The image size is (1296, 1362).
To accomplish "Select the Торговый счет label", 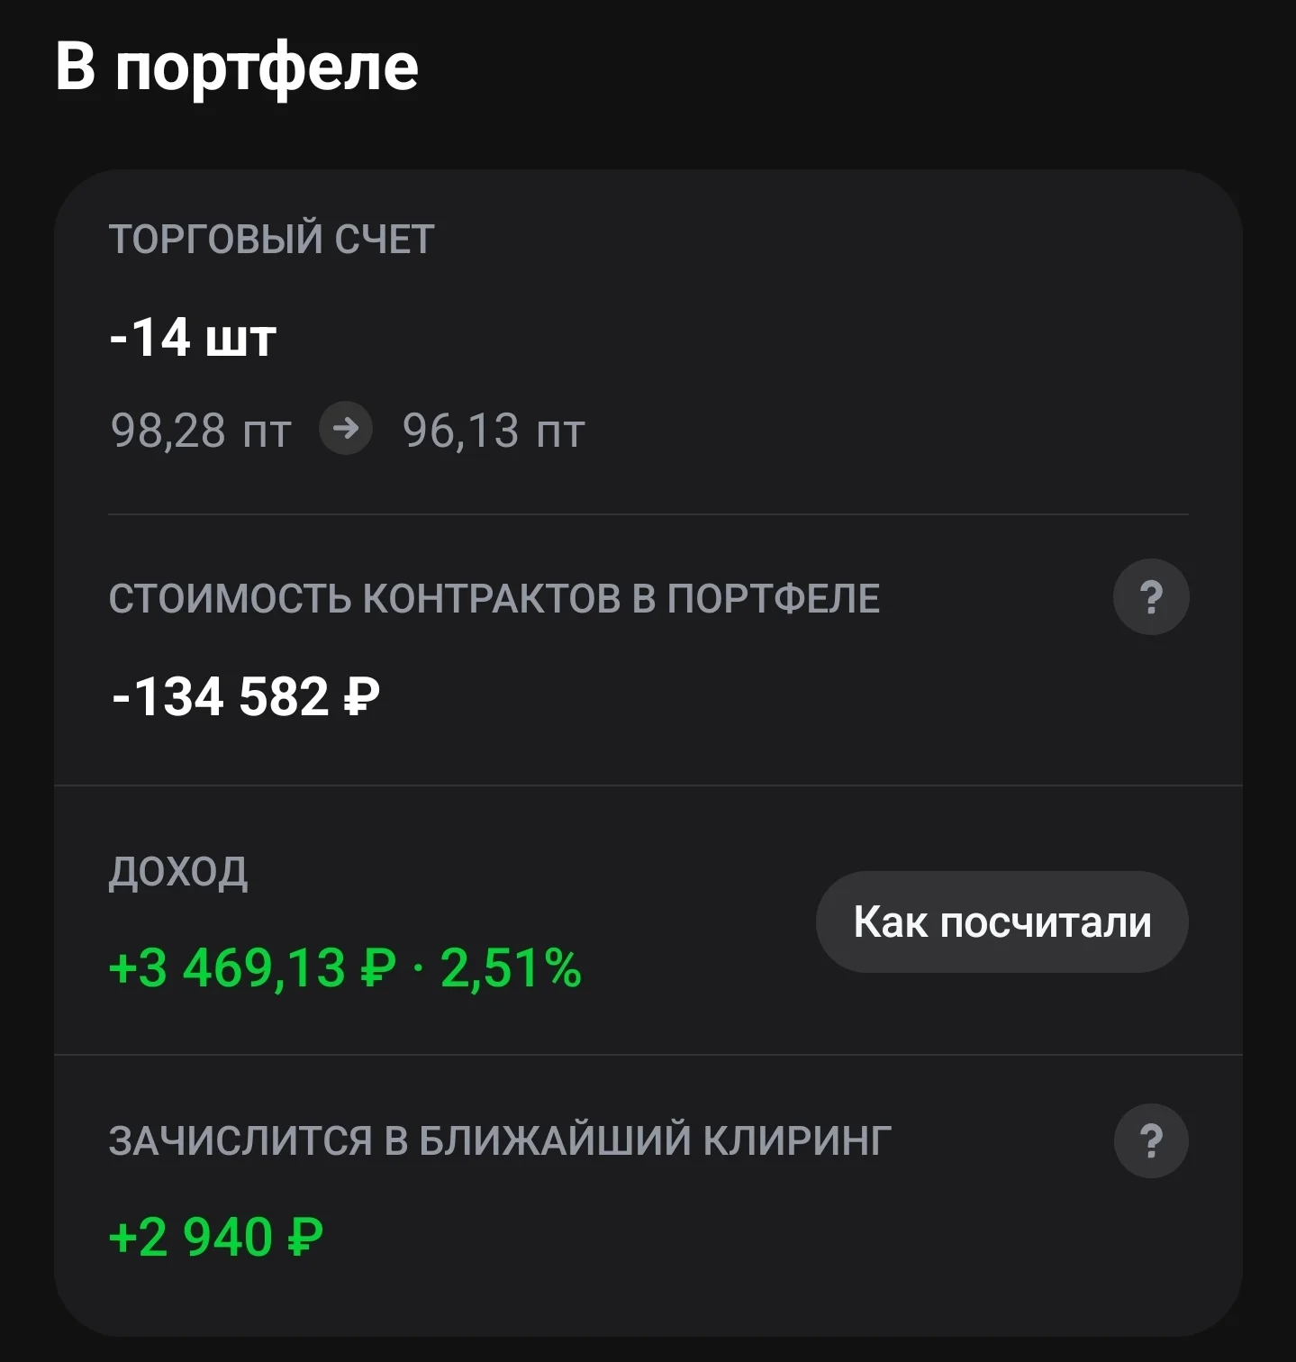I will click(272, 240).
